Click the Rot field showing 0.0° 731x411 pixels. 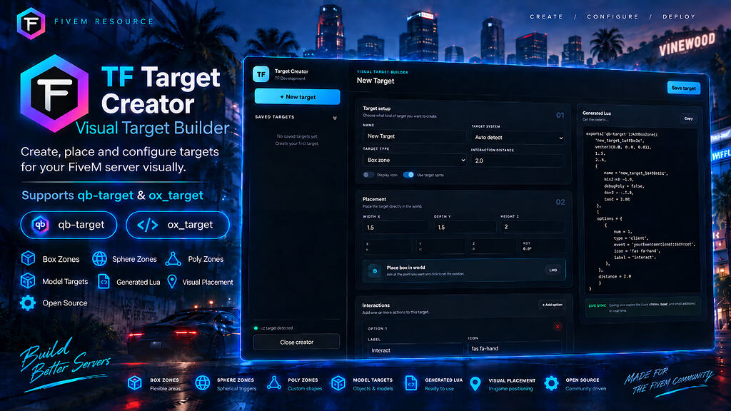543,246
